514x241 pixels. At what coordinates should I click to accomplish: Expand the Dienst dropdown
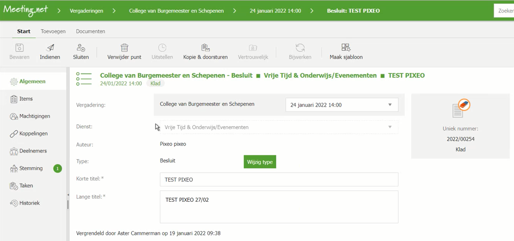coord(390,127)
